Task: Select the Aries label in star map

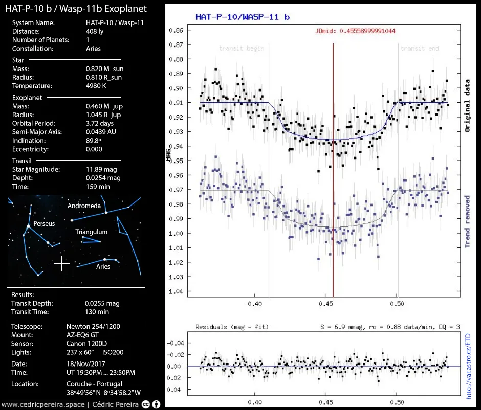Action: 103,266
